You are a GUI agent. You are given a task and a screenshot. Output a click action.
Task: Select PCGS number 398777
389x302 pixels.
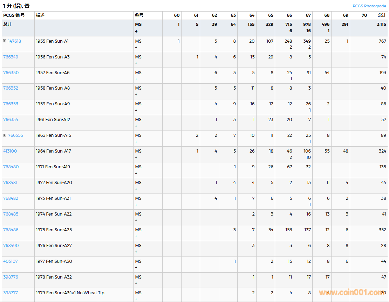[x=10, y=293]
